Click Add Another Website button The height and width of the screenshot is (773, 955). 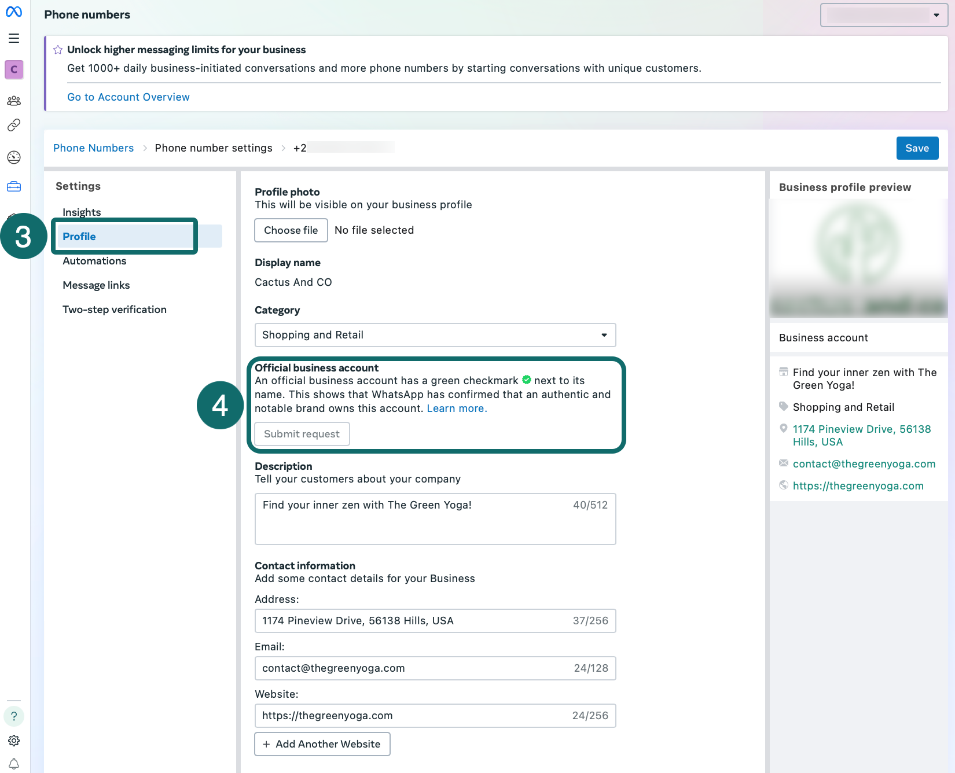click(322, 744)
